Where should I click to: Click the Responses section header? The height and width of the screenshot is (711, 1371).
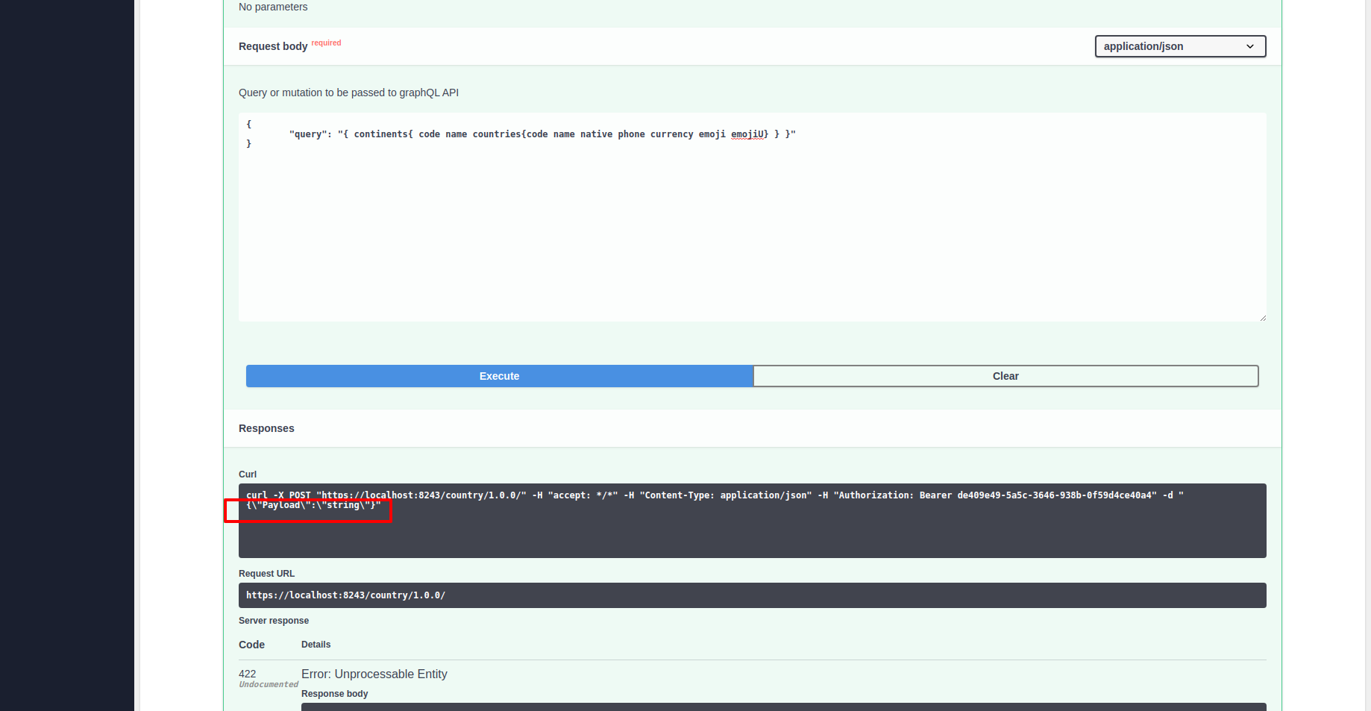[x=266, y=428]
